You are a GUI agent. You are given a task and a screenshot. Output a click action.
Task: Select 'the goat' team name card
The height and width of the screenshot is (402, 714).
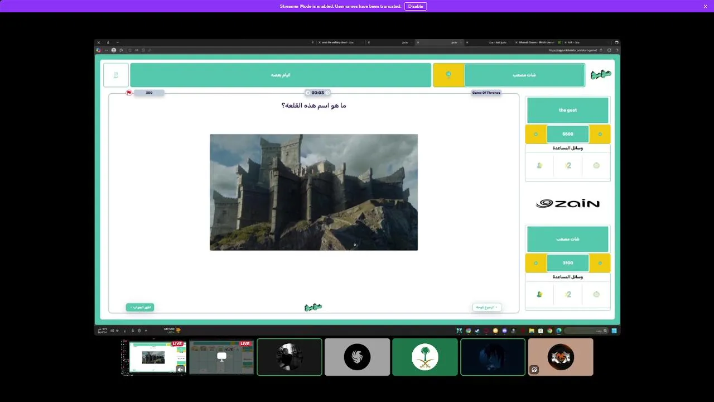(568, 110)
